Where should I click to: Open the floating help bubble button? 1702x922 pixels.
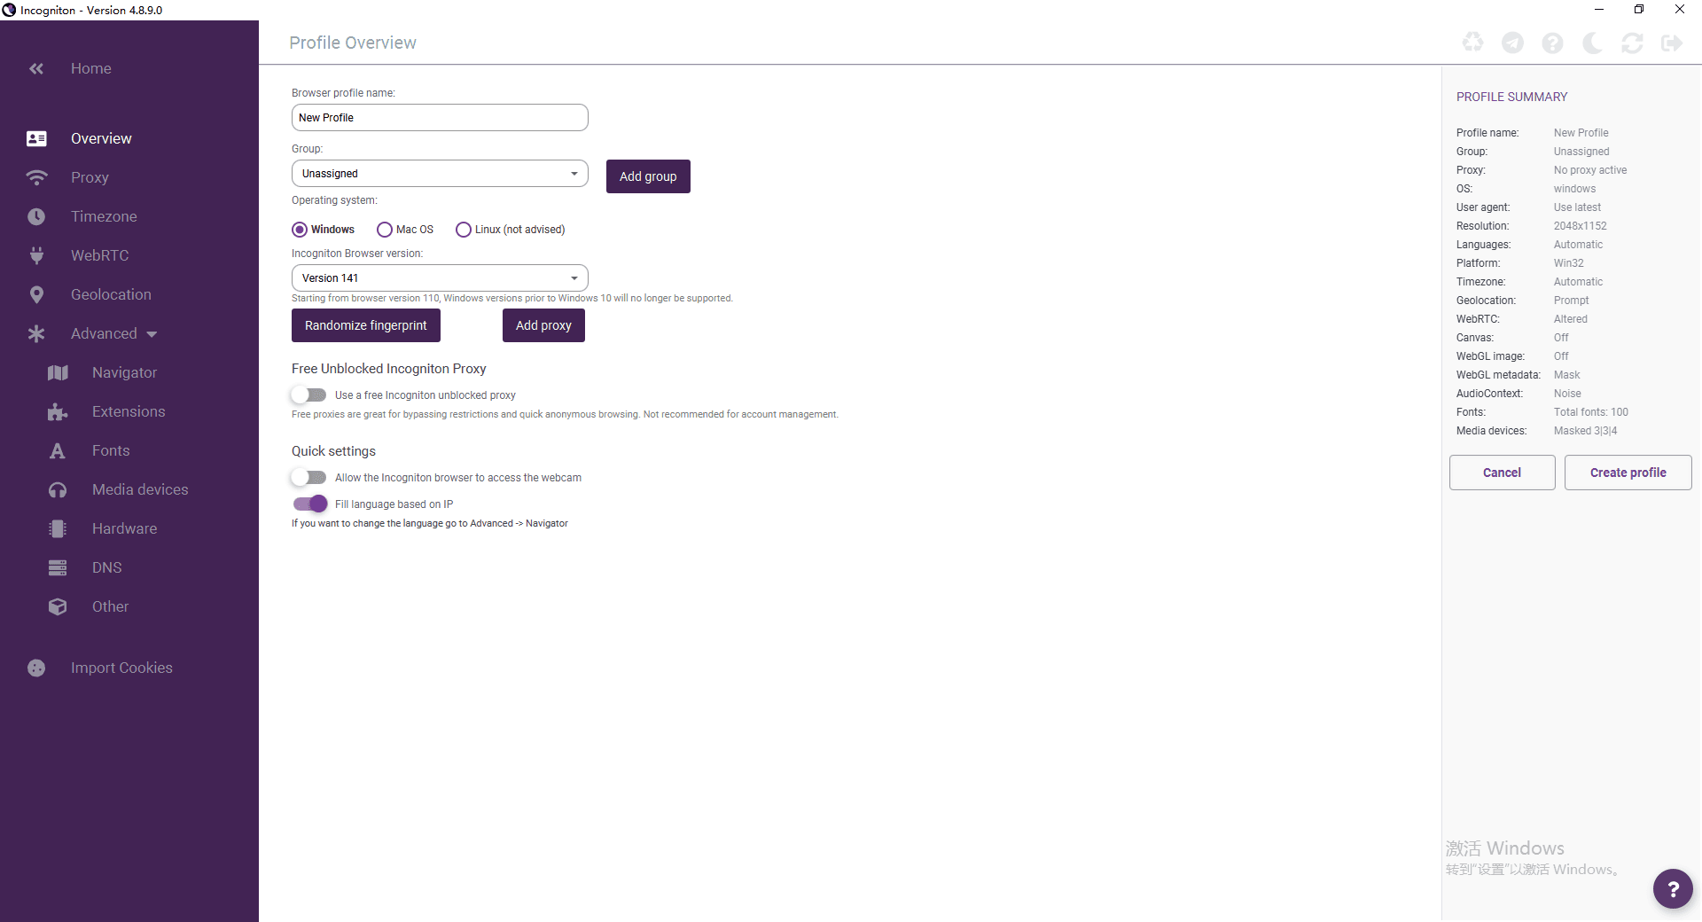tap(1673, 888)
